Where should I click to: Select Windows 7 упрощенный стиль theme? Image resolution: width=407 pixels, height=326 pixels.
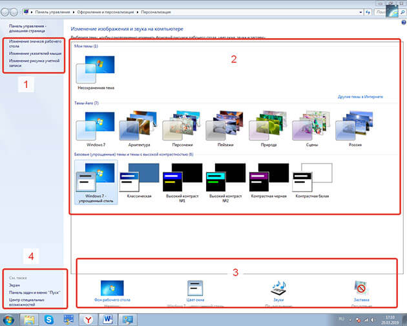[96, 182]
